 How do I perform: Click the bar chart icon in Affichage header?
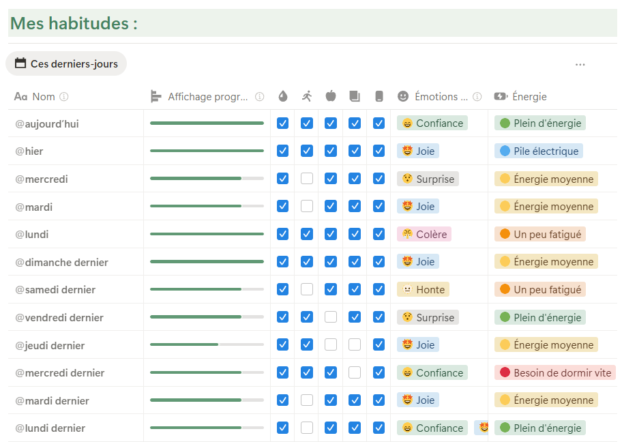(x=156, y=96)
